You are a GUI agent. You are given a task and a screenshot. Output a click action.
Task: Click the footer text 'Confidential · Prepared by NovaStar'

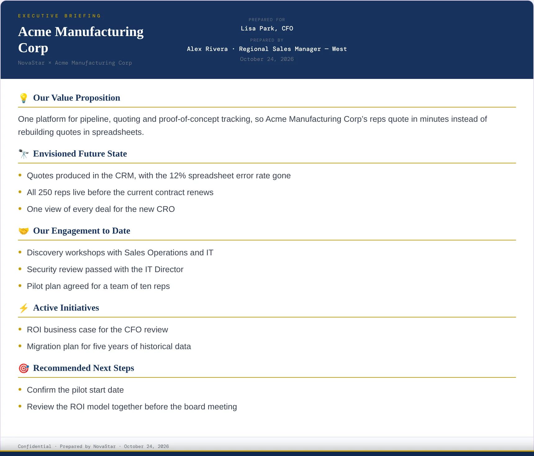pyautogui.click(x=67, y=446)
